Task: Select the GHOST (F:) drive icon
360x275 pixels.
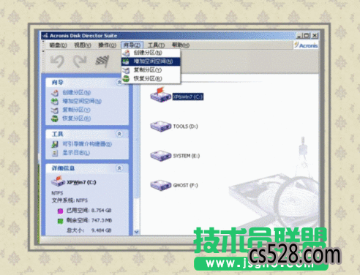Action: tap(160, 185)
